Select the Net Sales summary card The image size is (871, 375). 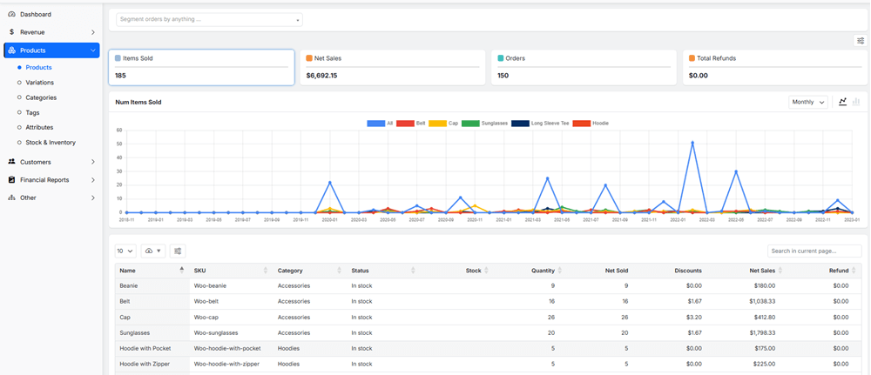click(392, 67)
